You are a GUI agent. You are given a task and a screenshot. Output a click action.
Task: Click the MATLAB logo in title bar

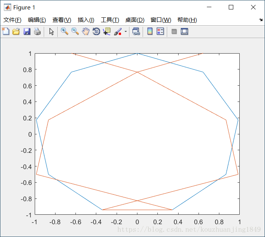8,7
